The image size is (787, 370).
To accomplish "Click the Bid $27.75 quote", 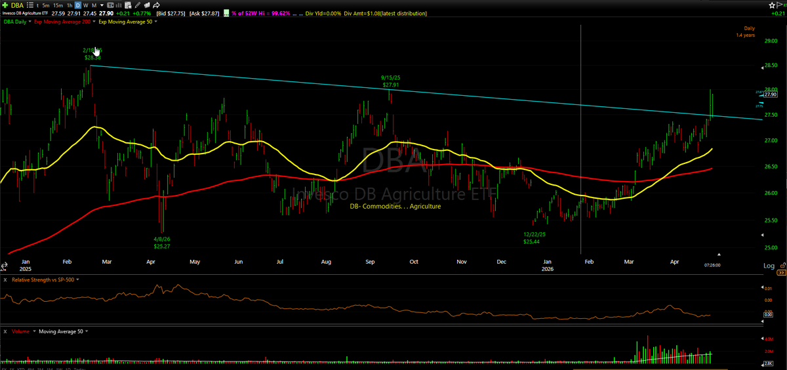I will [x=171, y=14].
